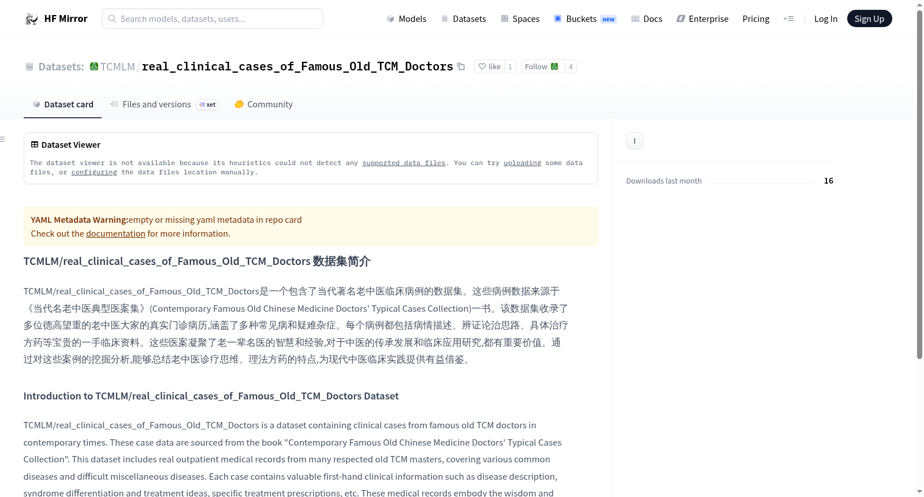Click the downloads value 16
This screenshot has width=924, height=497.
(829, 181)
